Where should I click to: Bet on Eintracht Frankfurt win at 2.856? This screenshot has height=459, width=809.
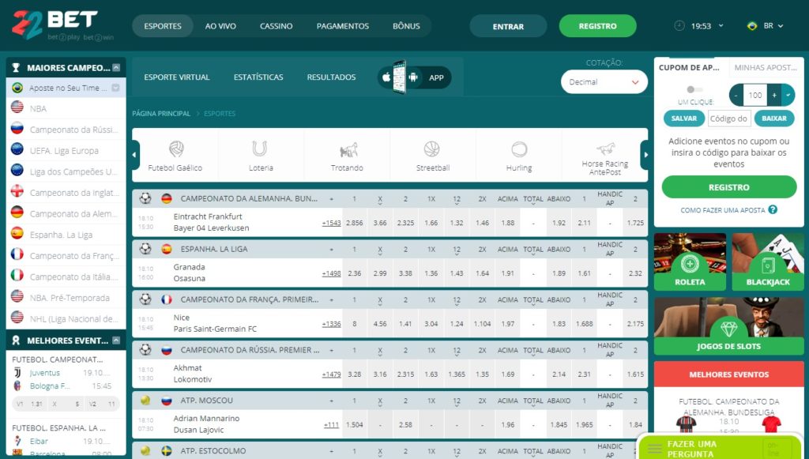(x=355, y=223)
